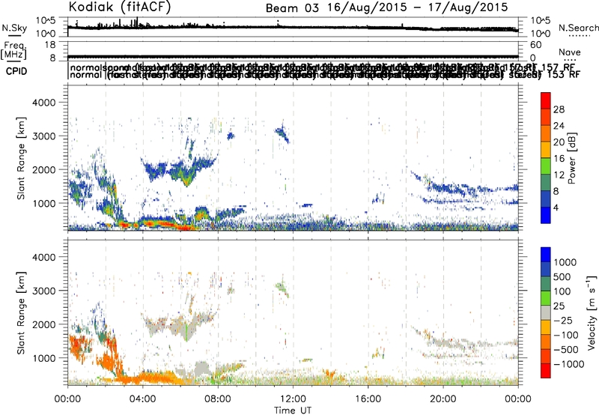The width and height of the screenshot is (599, 415).
Task: Click the "08:00" time axis label
Action: pyautogui.click(x=218, y=399)
